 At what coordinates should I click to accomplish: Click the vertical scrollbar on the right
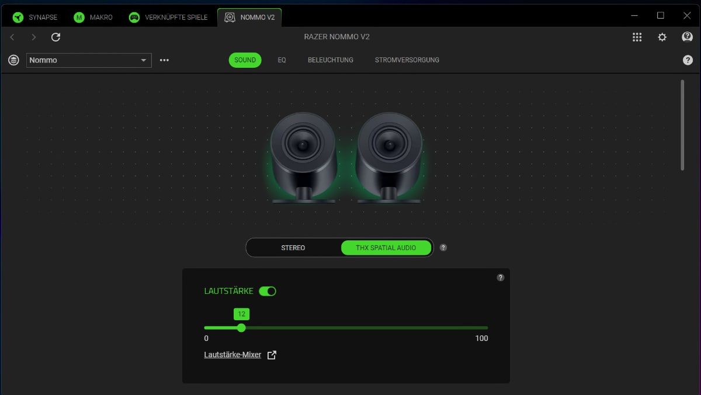pyautogui.click(x=682, y=125)
